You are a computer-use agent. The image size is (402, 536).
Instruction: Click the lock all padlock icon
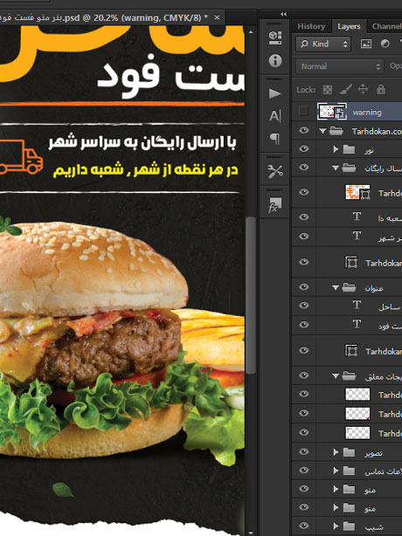point(381,90)
